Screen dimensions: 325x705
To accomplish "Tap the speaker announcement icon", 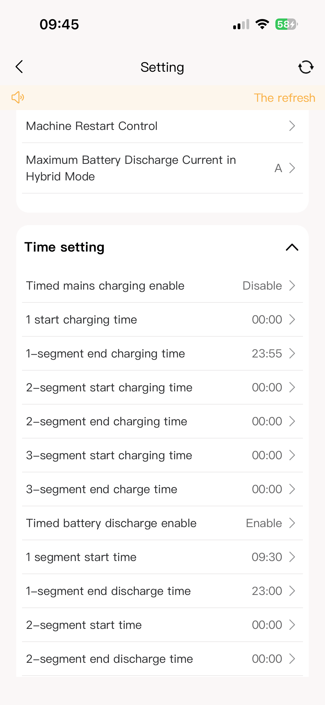I will pyautogui.click(x=18, y=98).
